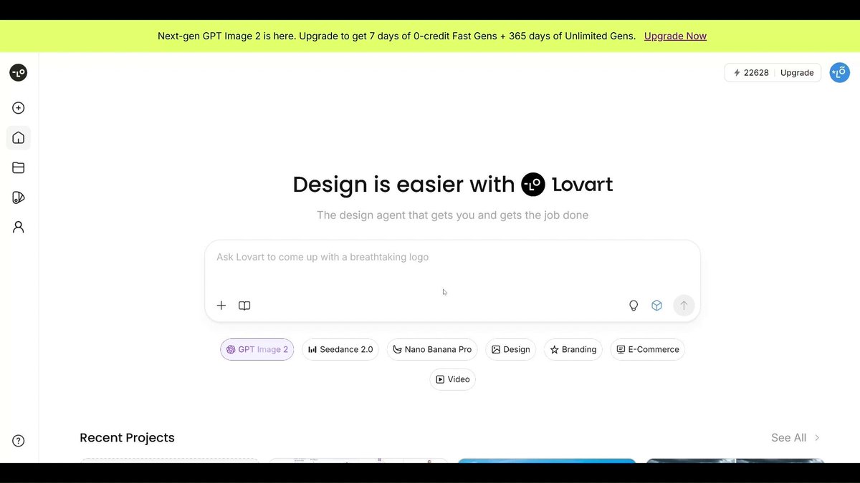
Task: Select the GPT Image 2 chip
Action: point(257,349)
